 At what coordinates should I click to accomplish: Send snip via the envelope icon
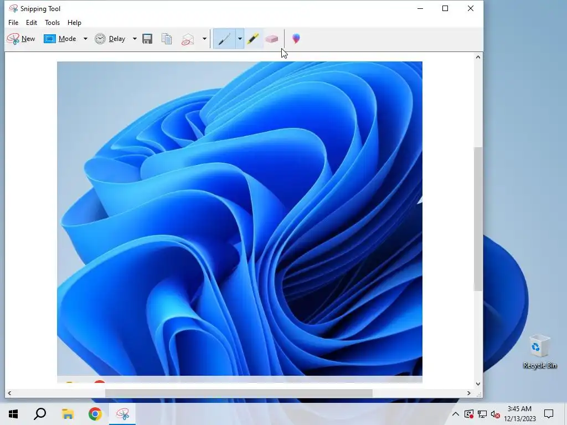pos(187,39)
